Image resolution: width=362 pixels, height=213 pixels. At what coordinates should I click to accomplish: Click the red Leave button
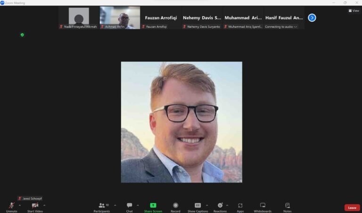352,207
